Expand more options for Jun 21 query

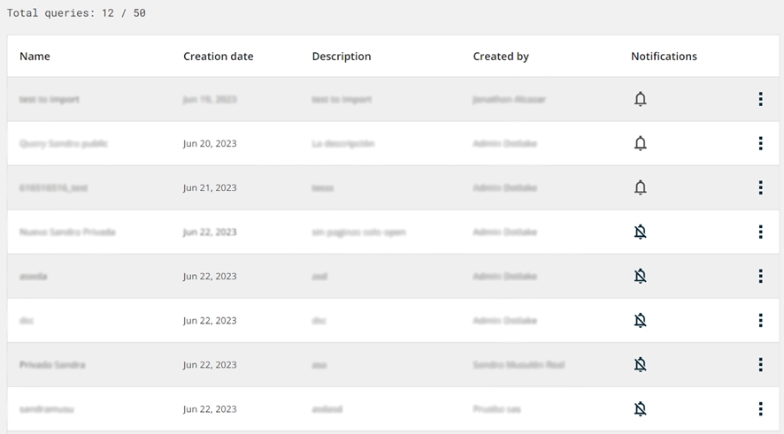(x=760, y=187)
